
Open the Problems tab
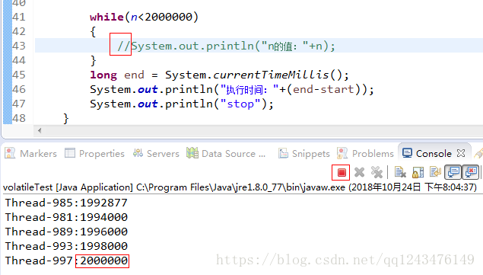coord(365,153)
